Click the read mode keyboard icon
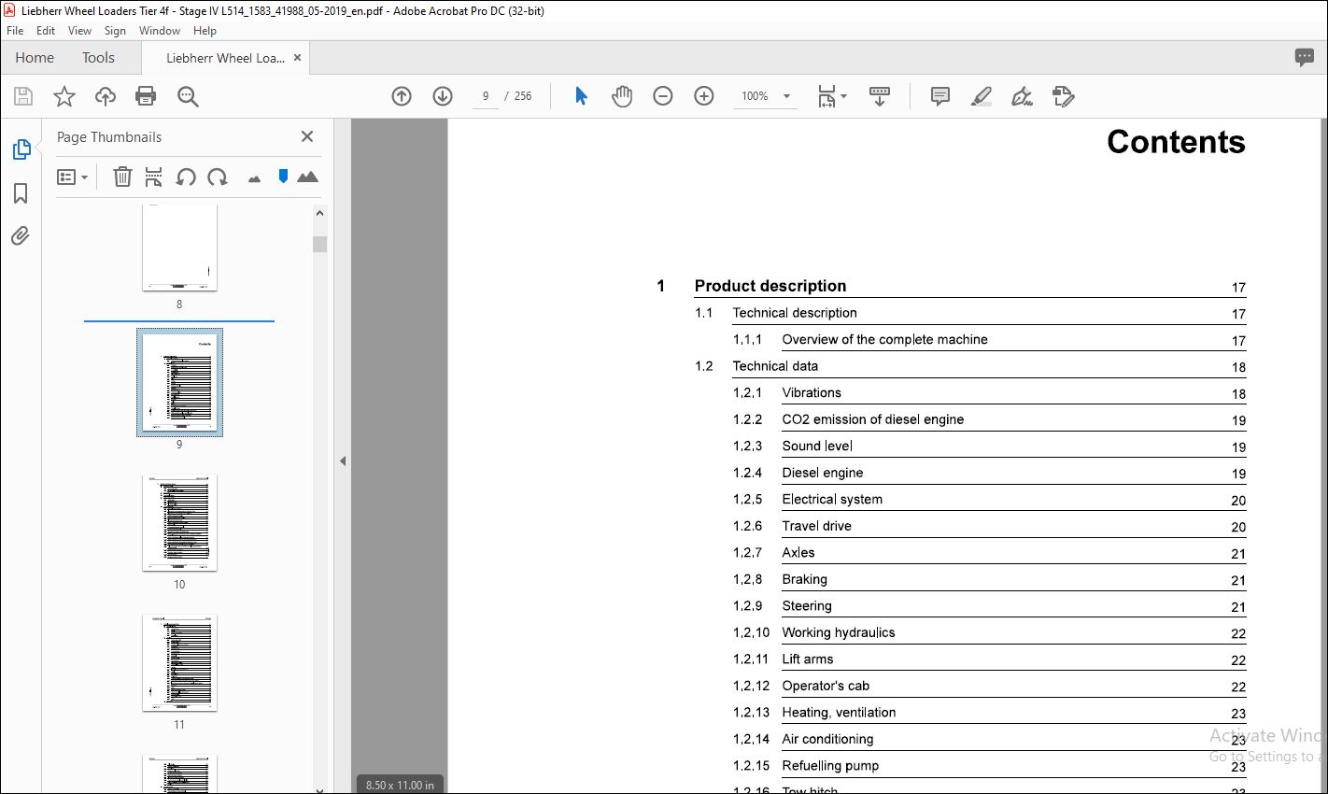This screenshot has height=794, width=1328. point(880,96)
